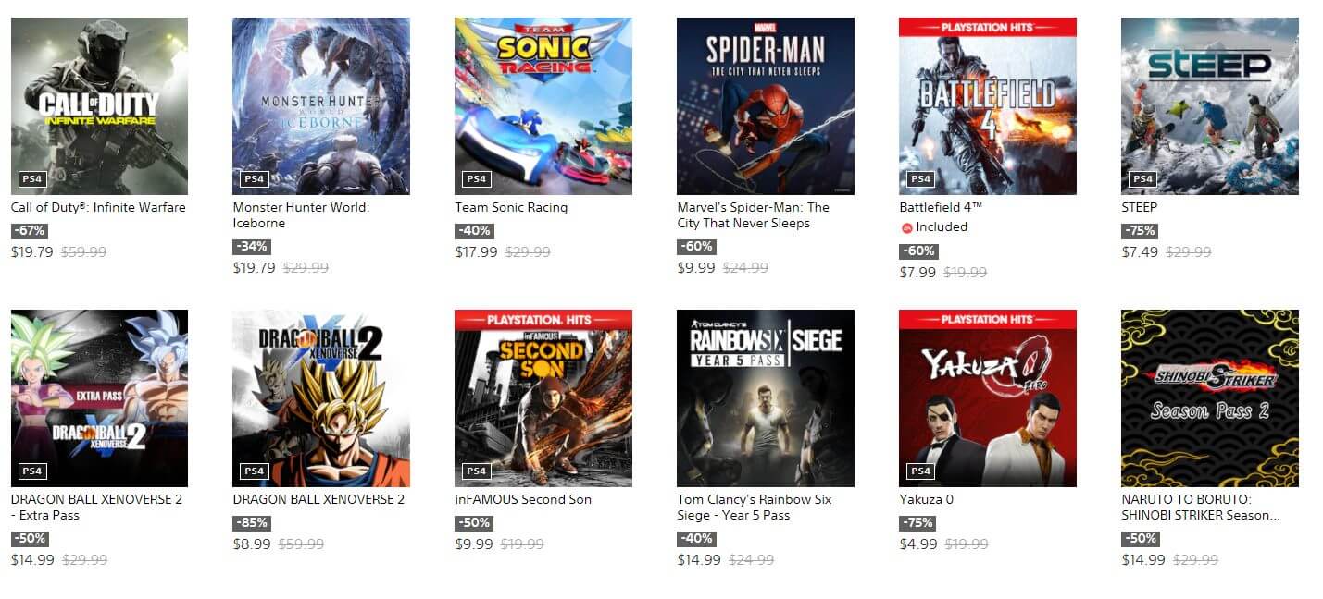Open the STEEP game thumbnail

tap(1210, 106)
